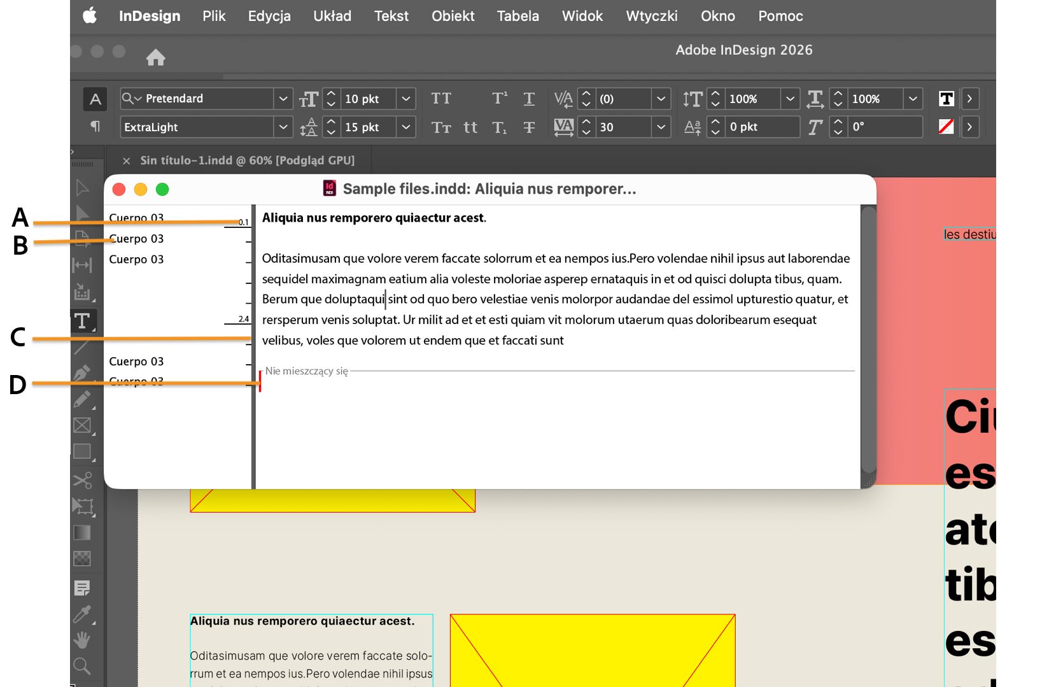Select the Note tool
This screenshot has width=1063, height=687.
tap(82, 587)
